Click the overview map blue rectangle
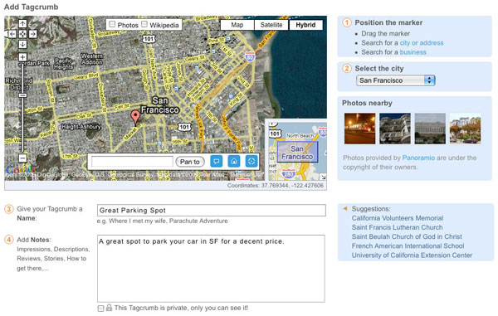Viewport: 498px width, 316px height. [298, 152]
